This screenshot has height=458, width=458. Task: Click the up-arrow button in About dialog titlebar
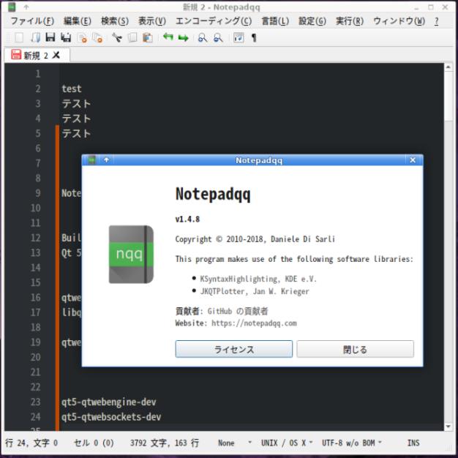point(106,159)
